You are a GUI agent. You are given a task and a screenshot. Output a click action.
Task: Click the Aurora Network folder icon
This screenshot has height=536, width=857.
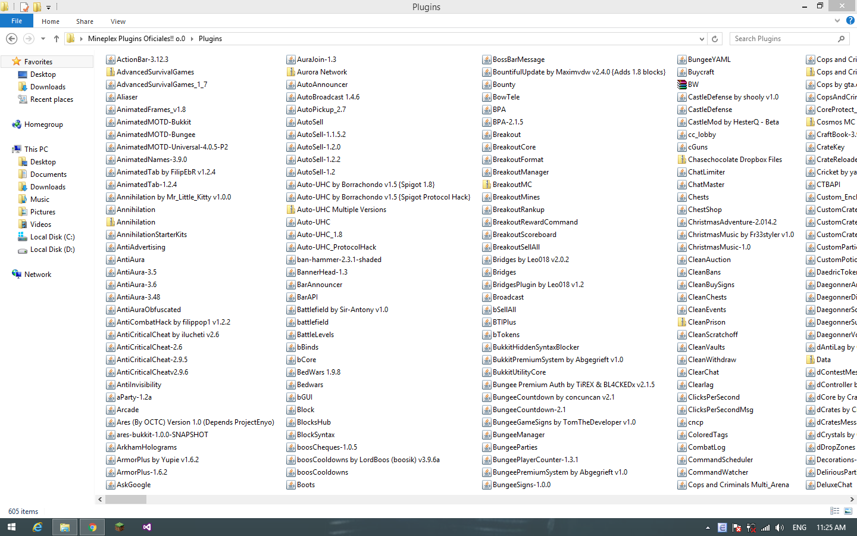[291, 72]
